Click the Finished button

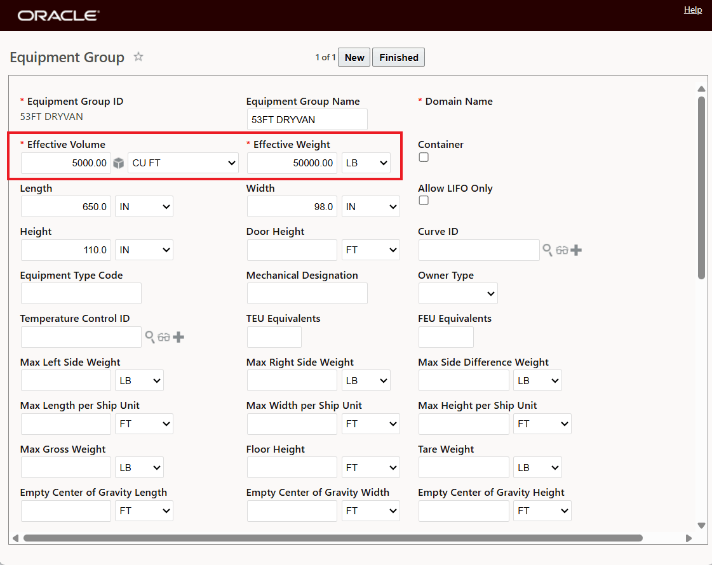coord(399,57)
